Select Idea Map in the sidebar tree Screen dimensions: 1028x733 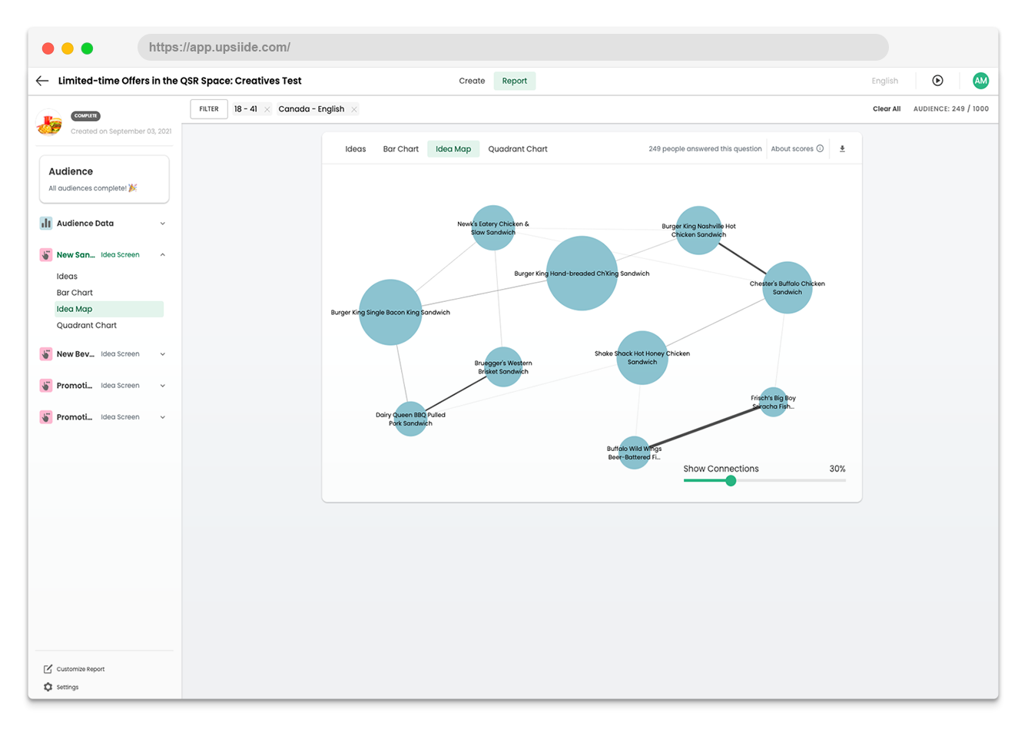(108, 309)
